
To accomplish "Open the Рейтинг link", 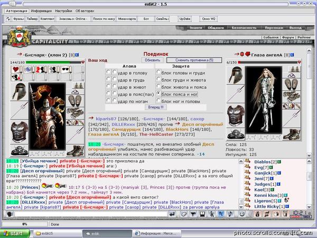I will click(x=304, y=38).
